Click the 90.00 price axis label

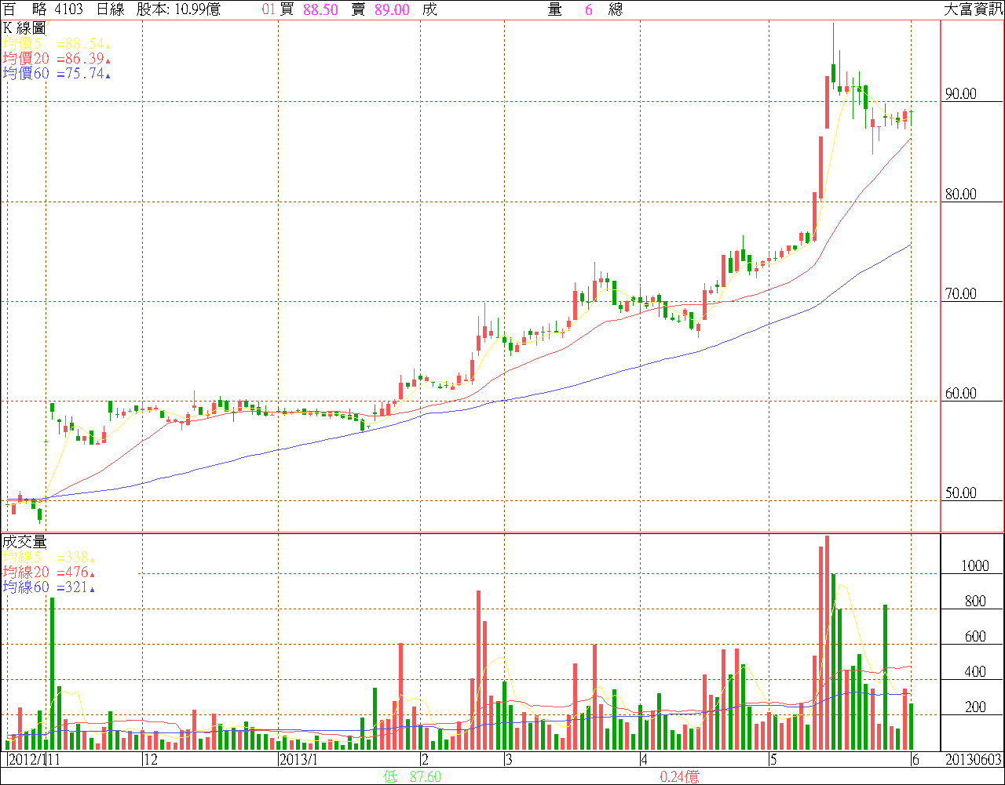[961, 94]
